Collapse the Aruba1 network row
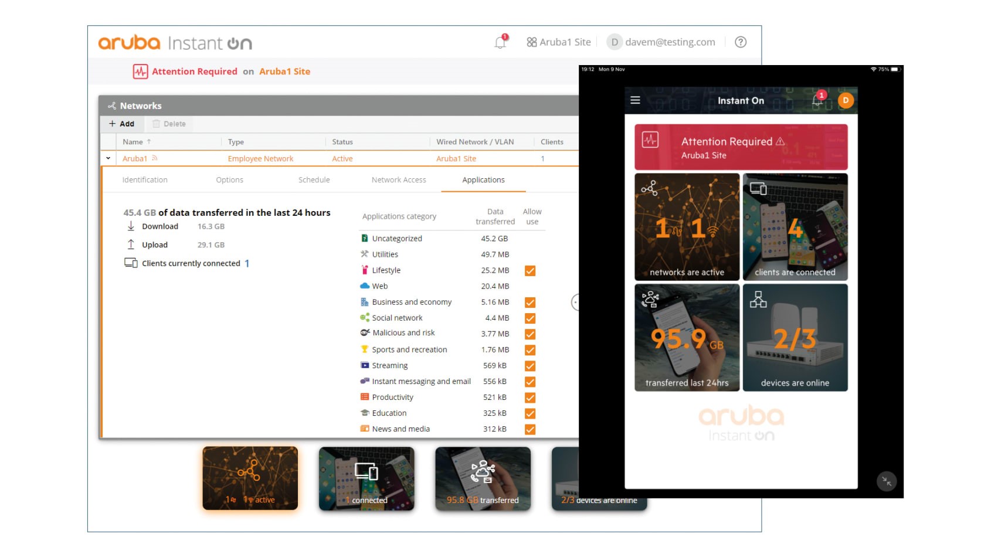This screenshot has height=557, width=991. pos(108,158)
